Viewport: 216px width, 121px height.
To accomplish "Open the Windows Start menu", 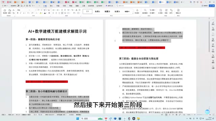I will (x=78, y=119).
